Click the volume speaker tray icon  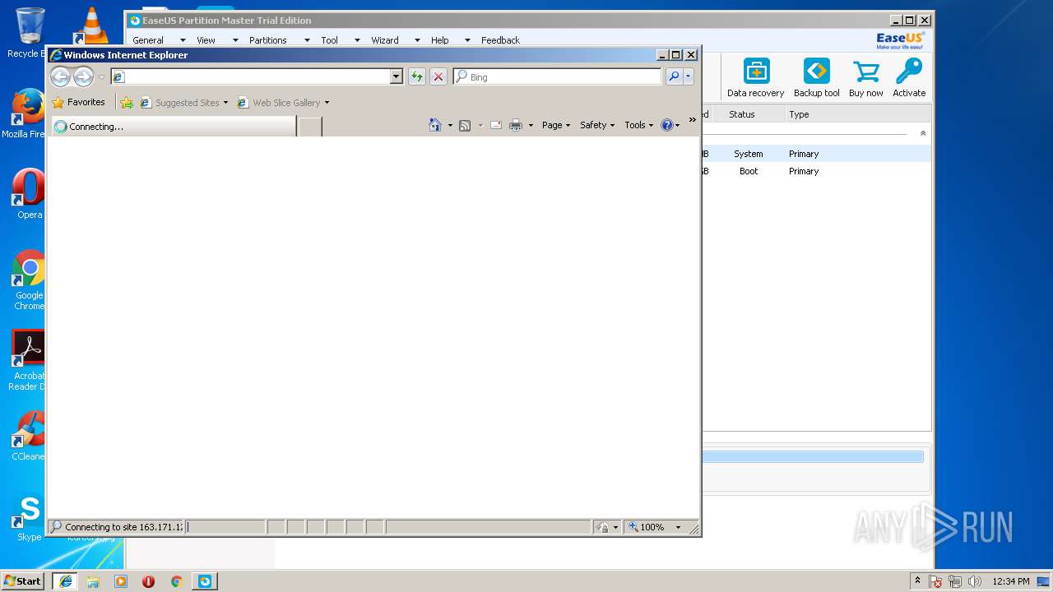point(975,581)
